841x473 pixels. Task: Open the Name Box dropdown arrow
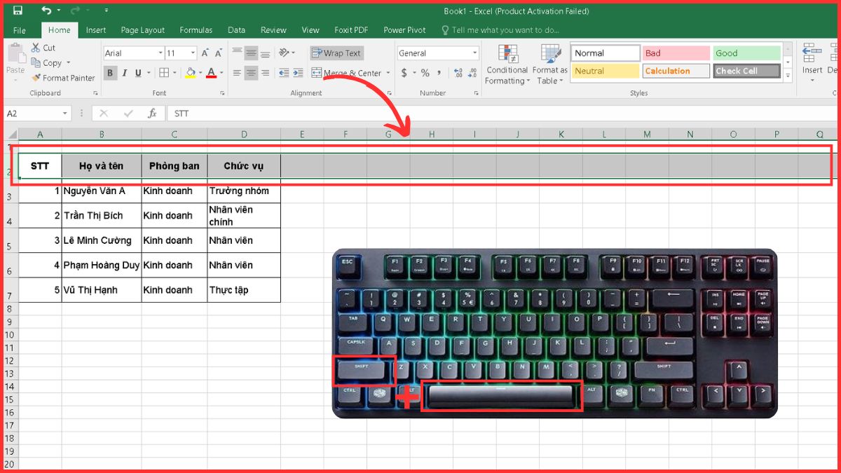pos(65,114)
